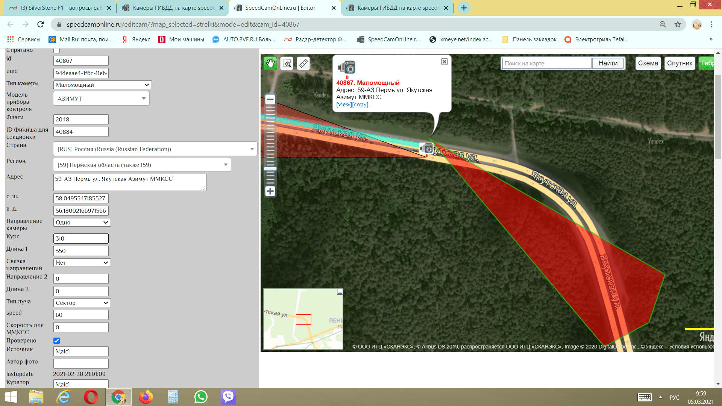Open the Тип луча dropdown

[x=82, y=303]
